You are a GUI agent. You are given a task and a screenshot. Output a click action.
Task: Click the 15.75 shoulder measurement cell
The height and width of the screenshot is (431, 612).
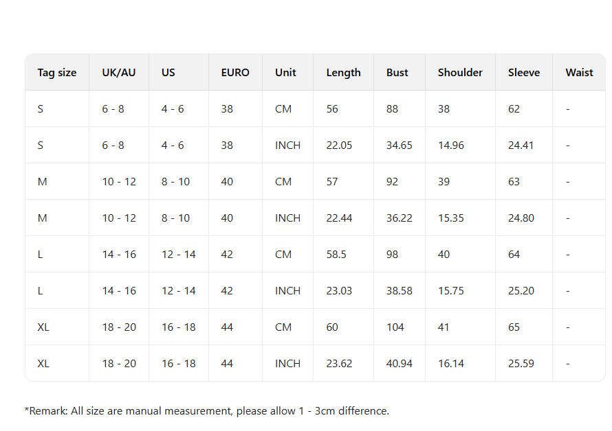coord(451,290)
